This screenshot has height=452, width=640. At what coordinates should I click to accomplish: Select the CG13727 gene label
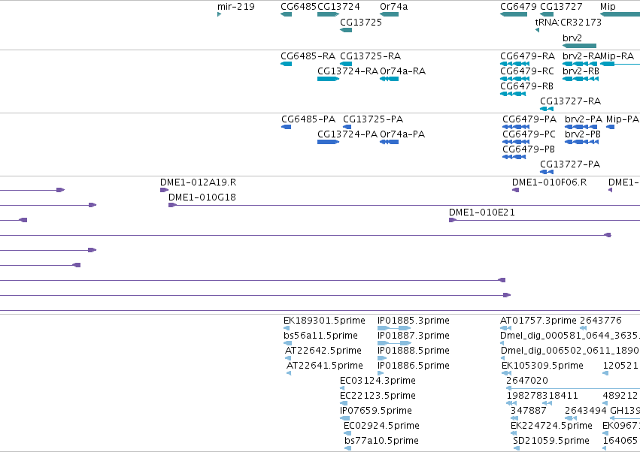561,7
